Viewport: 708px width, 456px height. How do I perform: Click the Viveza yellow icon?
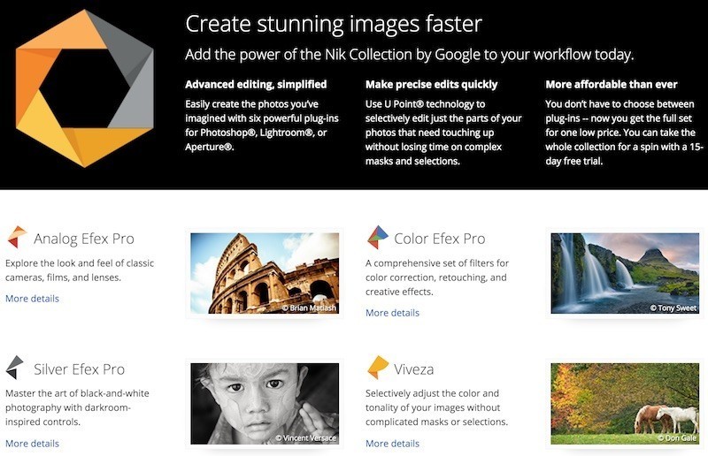[378, 368]
